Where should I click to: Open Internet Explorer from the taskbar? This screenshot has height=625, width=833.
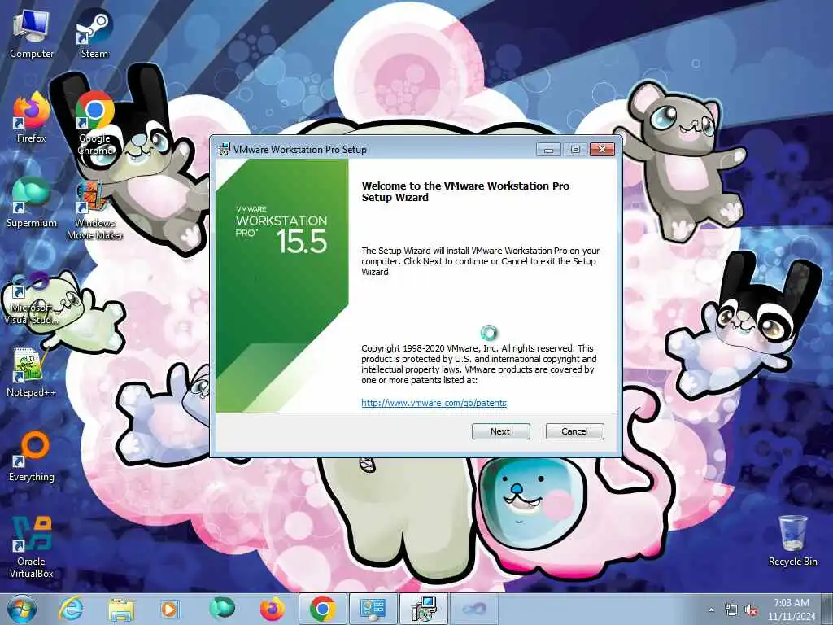tap(71, 609)
